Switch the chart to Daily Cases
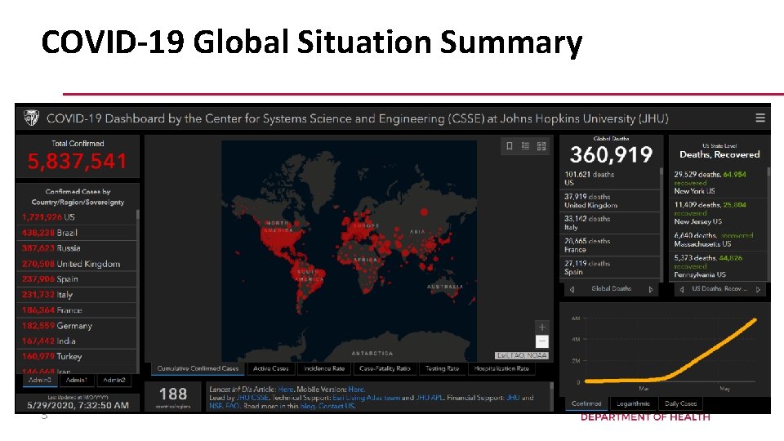The height and width of the screenshot is (441, 784). (x=680, y=403)
